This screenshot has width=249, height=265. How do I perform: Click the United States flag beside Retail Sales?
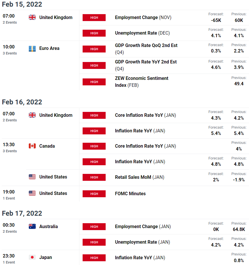tap(32, 177)
